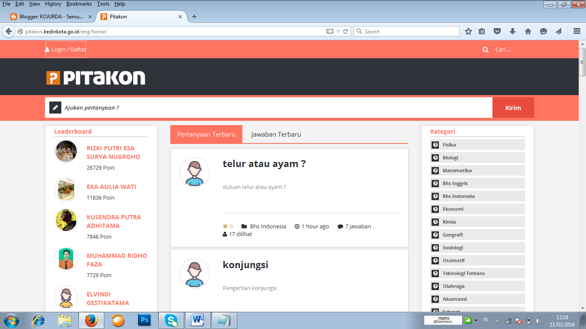Select Bhs Inggris category

[477, 183]
